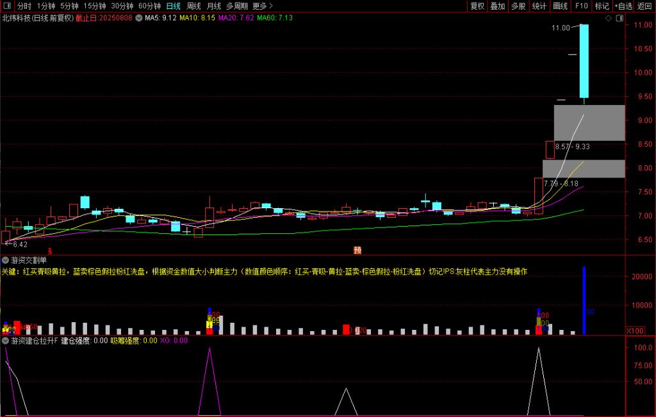Screen dimensions: 656x417
Task: Expand the MA indicator dropdown beside the date
Action: pyautogui.click(x=138, y=18)
